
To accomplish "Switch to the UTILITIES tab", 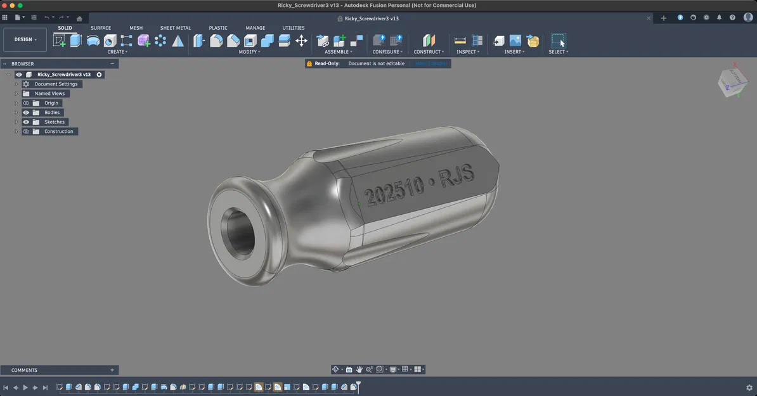I will pyautogui.click(x=293, y=28).
